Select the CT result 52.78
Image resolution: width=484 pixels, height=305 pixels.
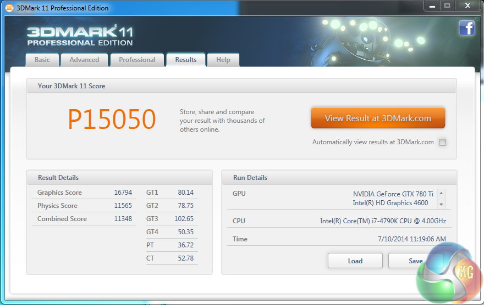click(185, 258)
